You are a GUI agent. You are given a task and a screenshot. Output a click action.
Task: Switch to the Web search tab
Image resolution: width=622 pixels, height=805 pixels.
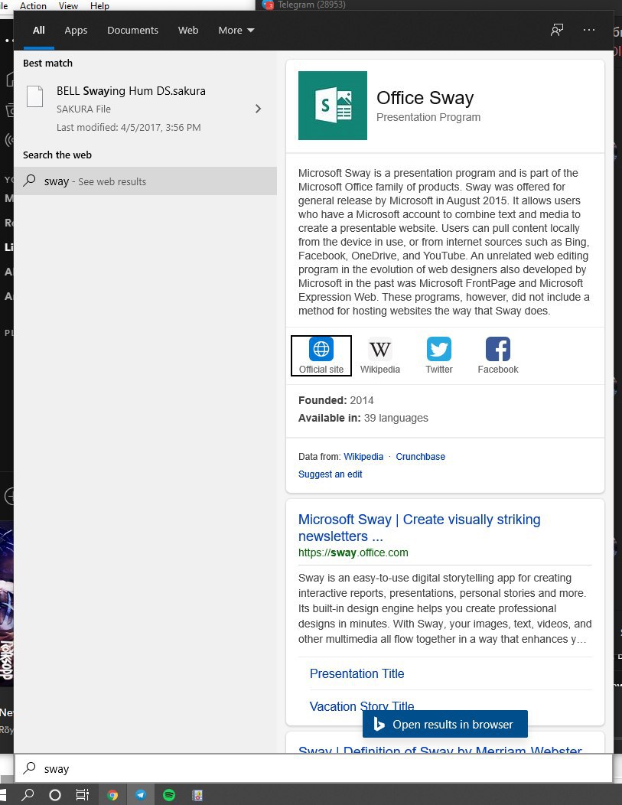[x=188, y=31]
